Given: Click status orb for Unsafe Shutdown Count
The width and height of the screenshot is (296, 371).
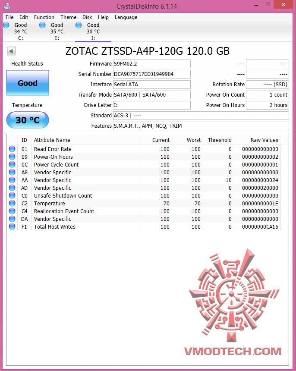Looking at the screenshot, I should (x=12, y=196).
